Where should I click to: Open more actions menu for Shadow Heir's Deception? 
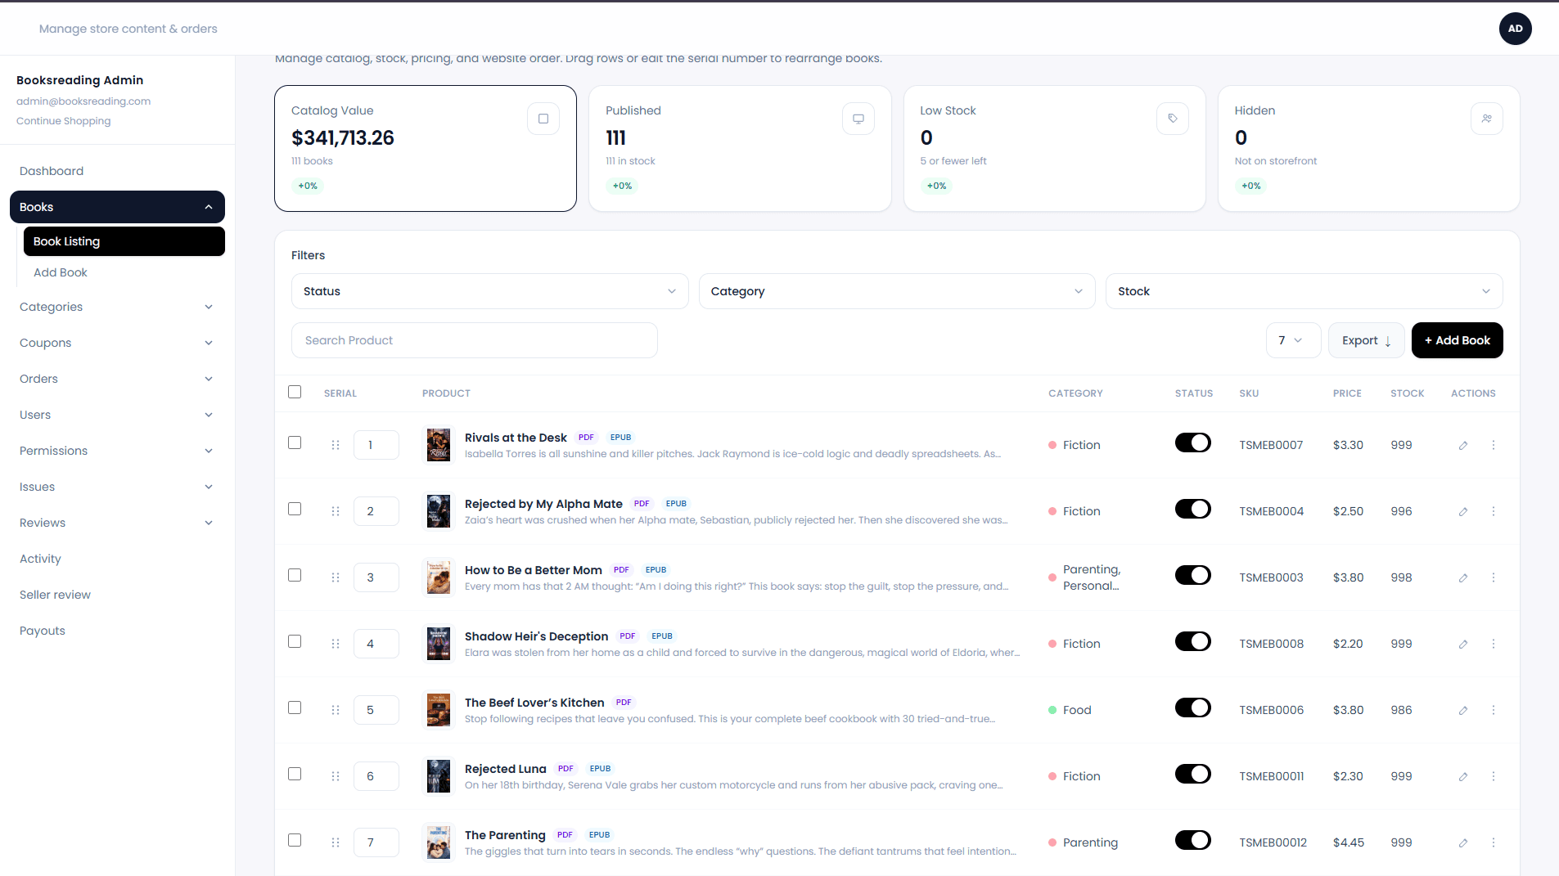(x=1493, y=644)
